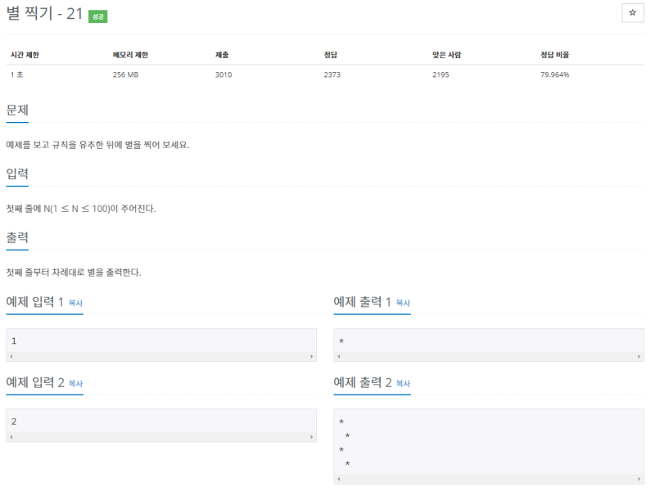Click left scroll arrow of example output 2
The width and height of the screenshot is (655, 496).
coord(339,480)
